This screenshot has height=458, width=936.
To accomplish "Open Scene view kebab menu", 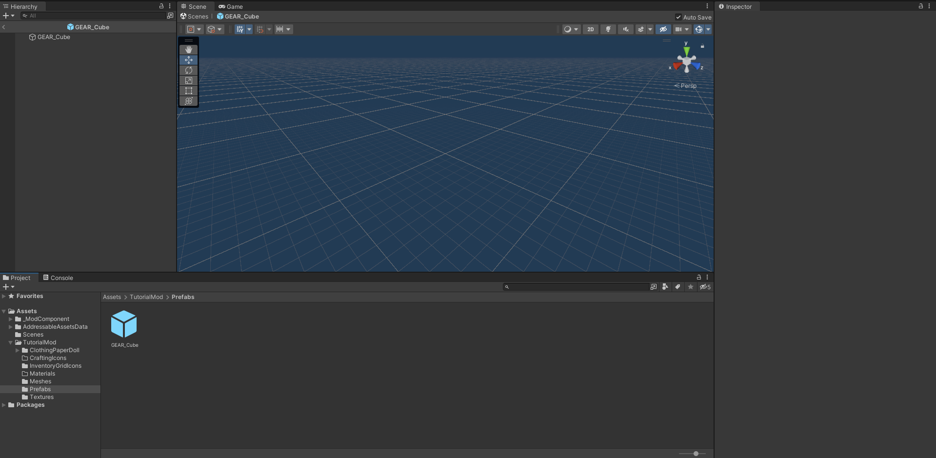I will click(x=707, y=6).
